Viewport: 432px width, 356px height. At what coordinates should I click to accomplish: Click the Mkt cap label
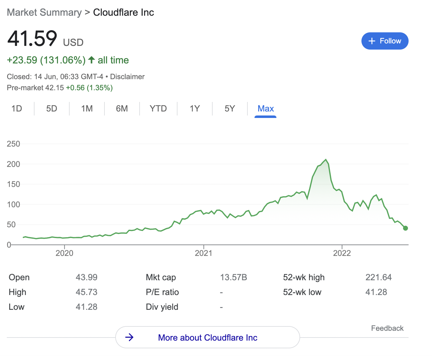161,277
